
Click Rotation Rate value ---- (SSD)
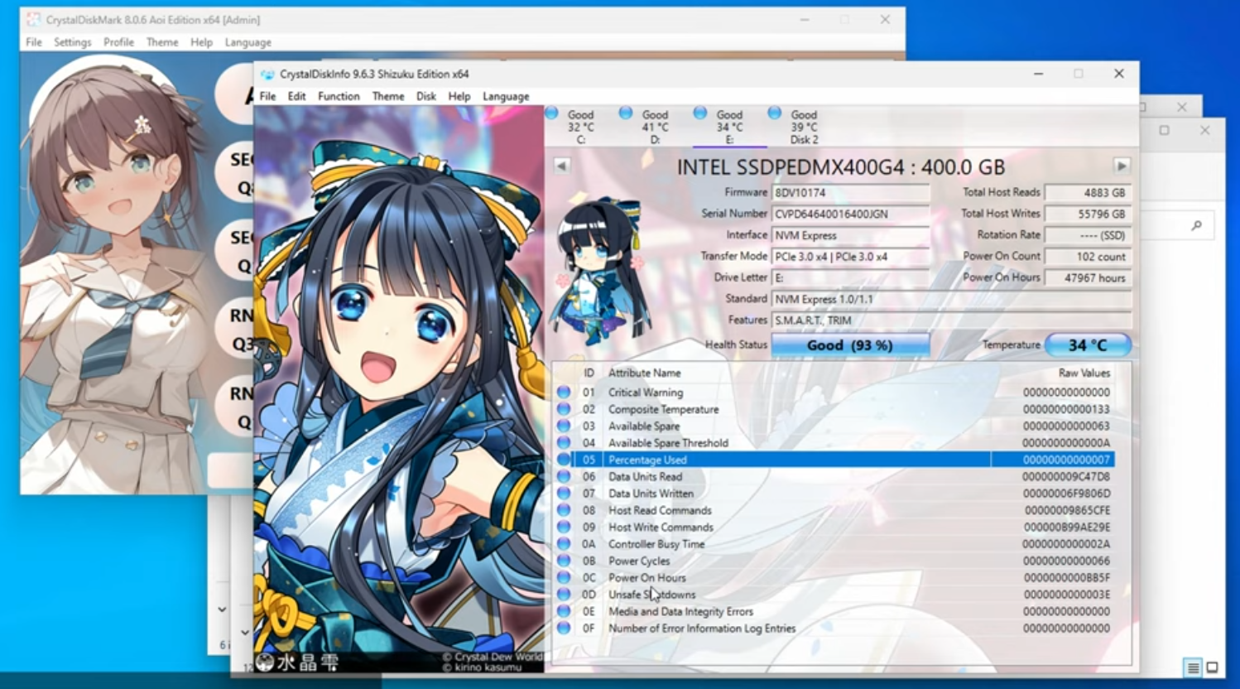coord(1088,235)
